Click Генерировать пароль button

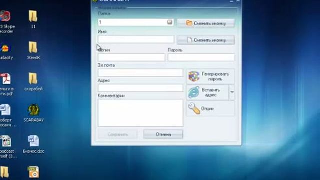(210, 76)
